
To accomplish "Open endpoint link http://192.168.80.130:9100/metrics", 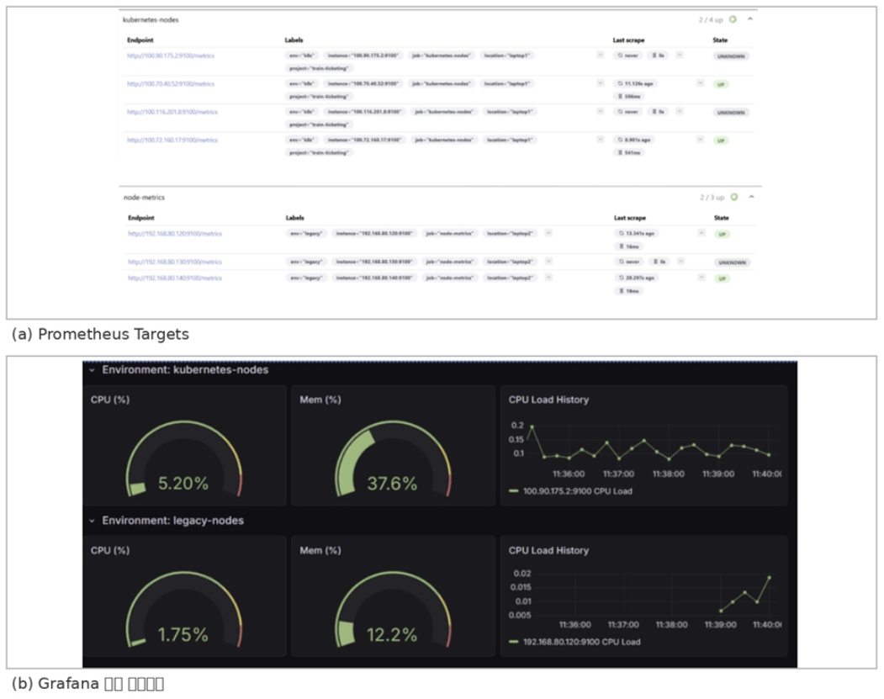I will [x=175, y=262].
